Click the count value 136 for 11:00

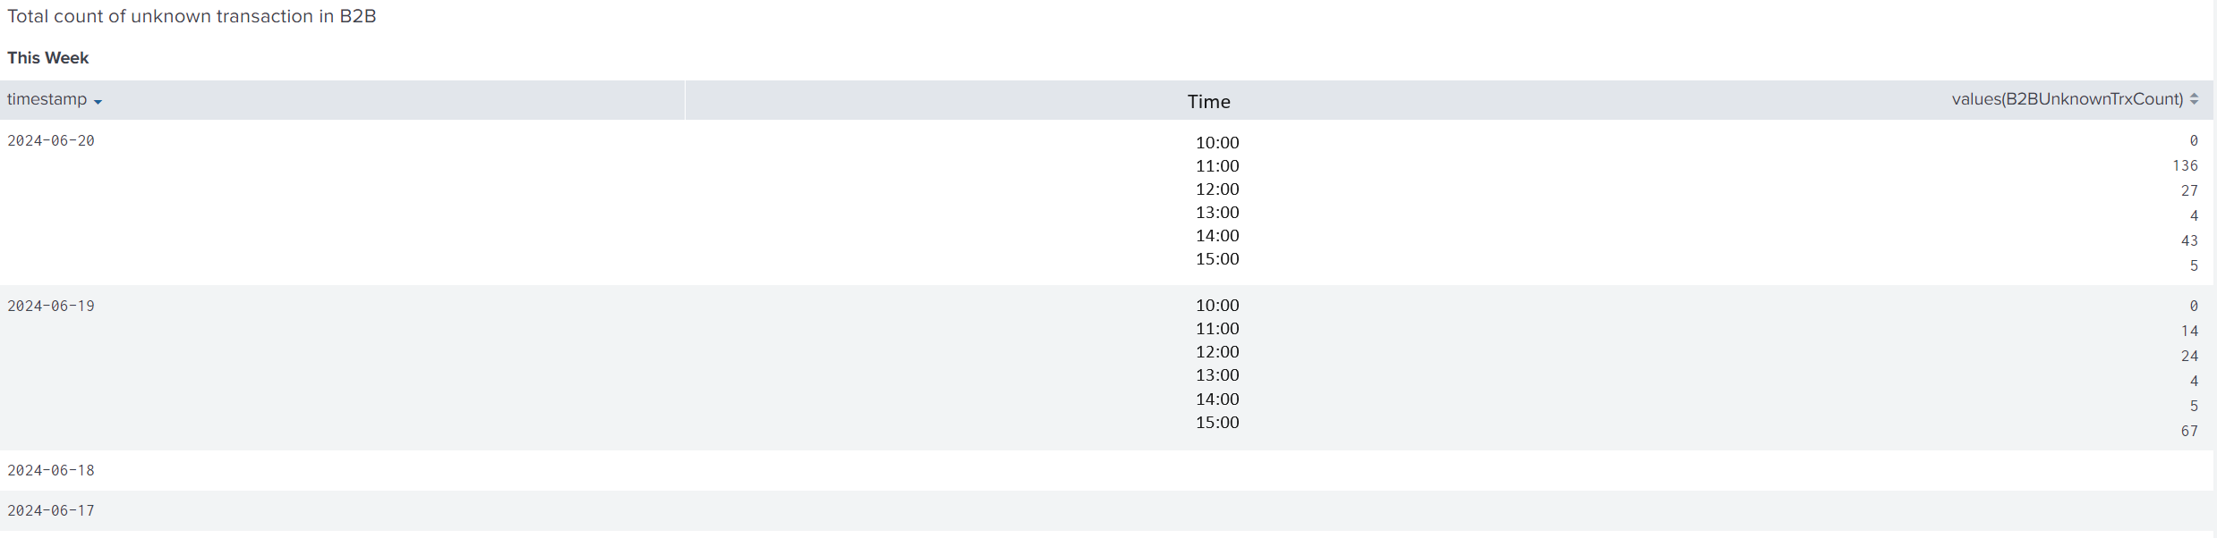pyautogui.click(x=2185, y=165)
